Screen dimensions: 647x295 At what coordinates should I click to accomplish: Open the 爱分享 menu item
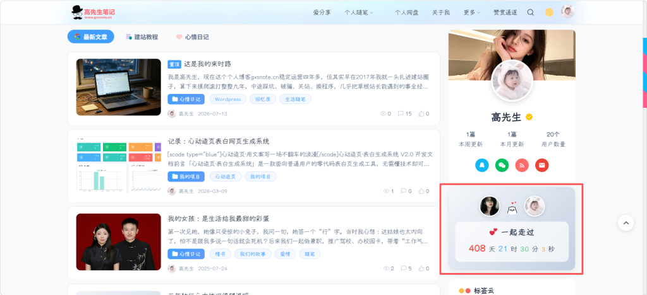click(322, 13)
